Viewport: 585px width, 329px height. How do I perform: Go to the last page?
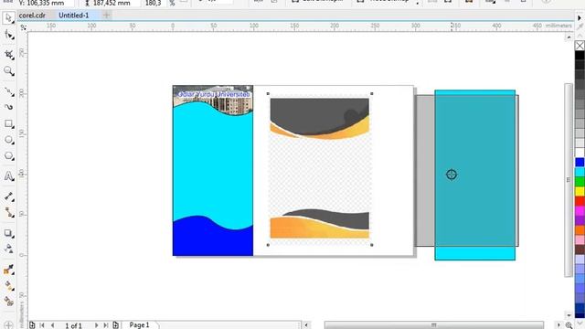point(106,325)
